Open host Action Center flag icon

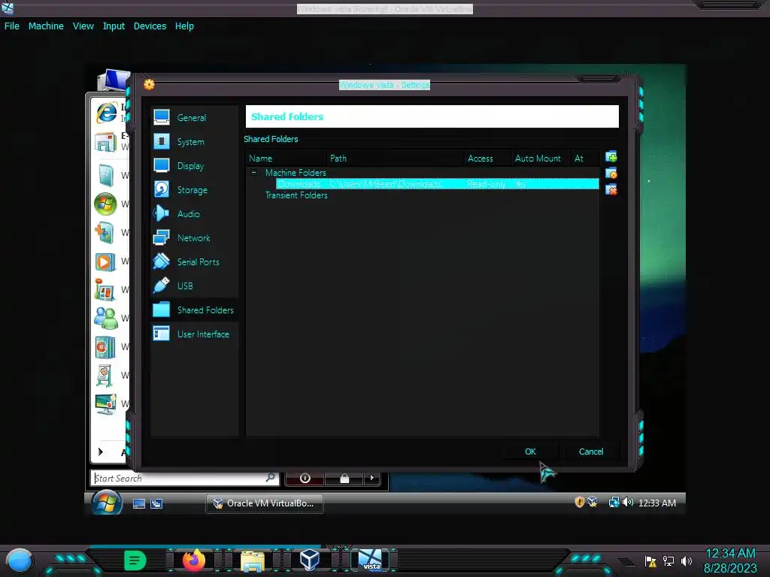pos(650,561)
